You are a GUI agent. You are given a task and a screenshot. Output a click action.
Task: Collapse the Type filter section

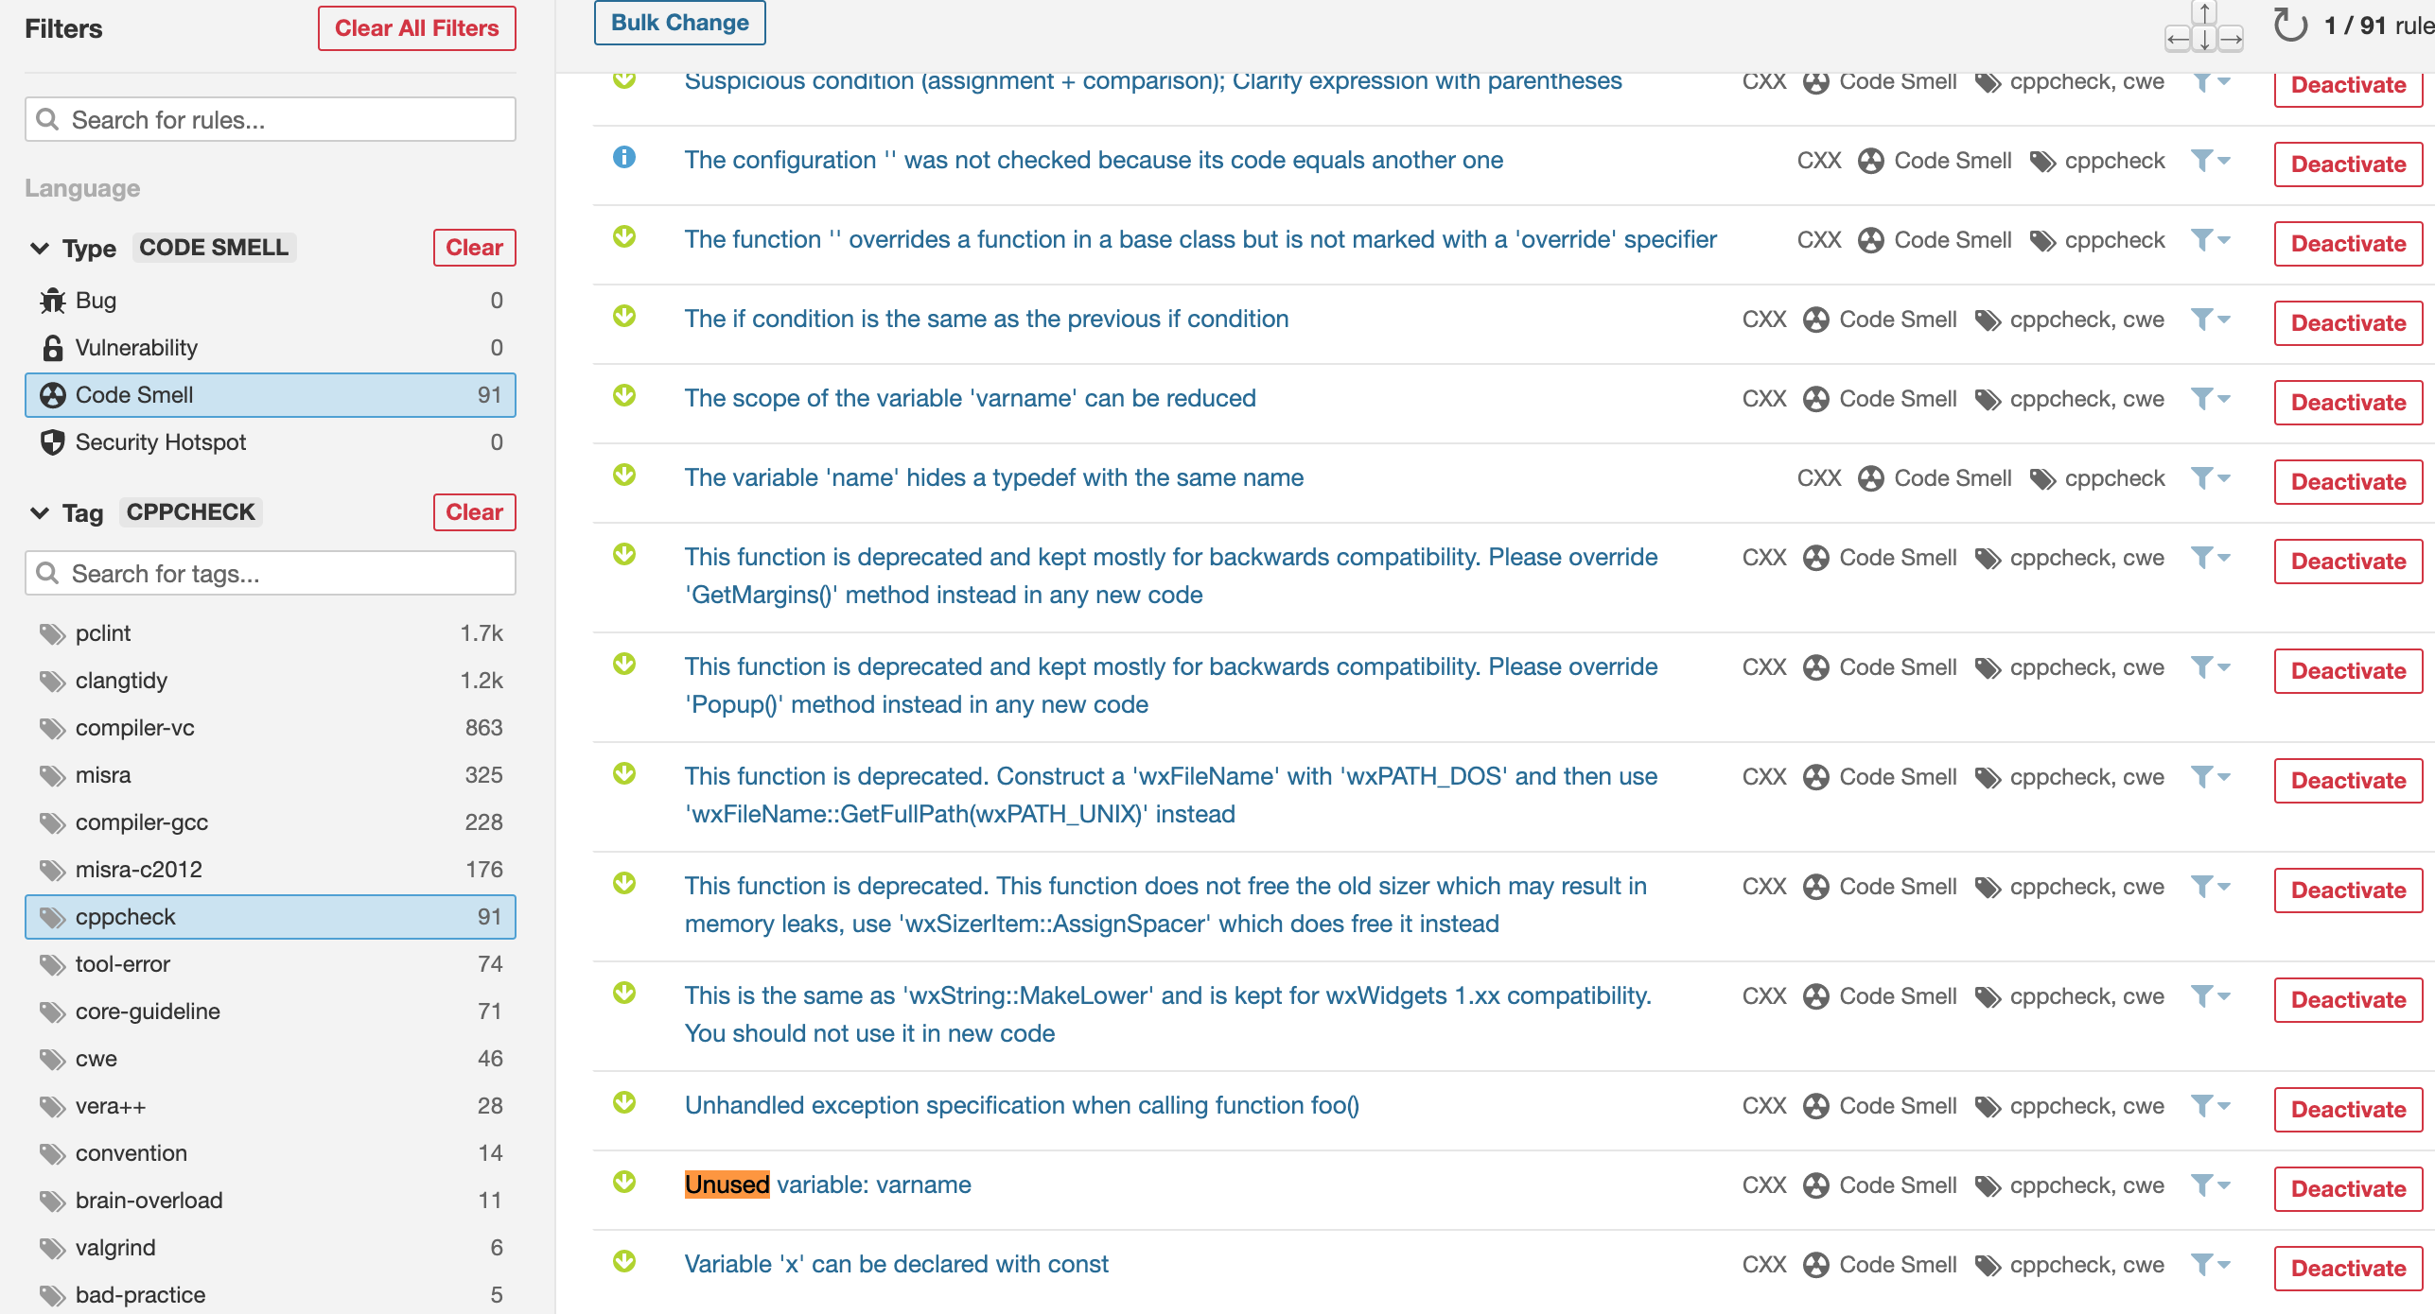pyautogui.click(x=39, y=248)
